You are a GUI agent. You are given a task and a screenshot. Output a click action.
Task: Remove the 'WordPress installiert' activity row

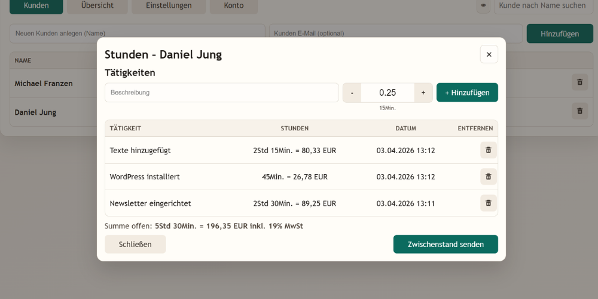tap(488, 176)
